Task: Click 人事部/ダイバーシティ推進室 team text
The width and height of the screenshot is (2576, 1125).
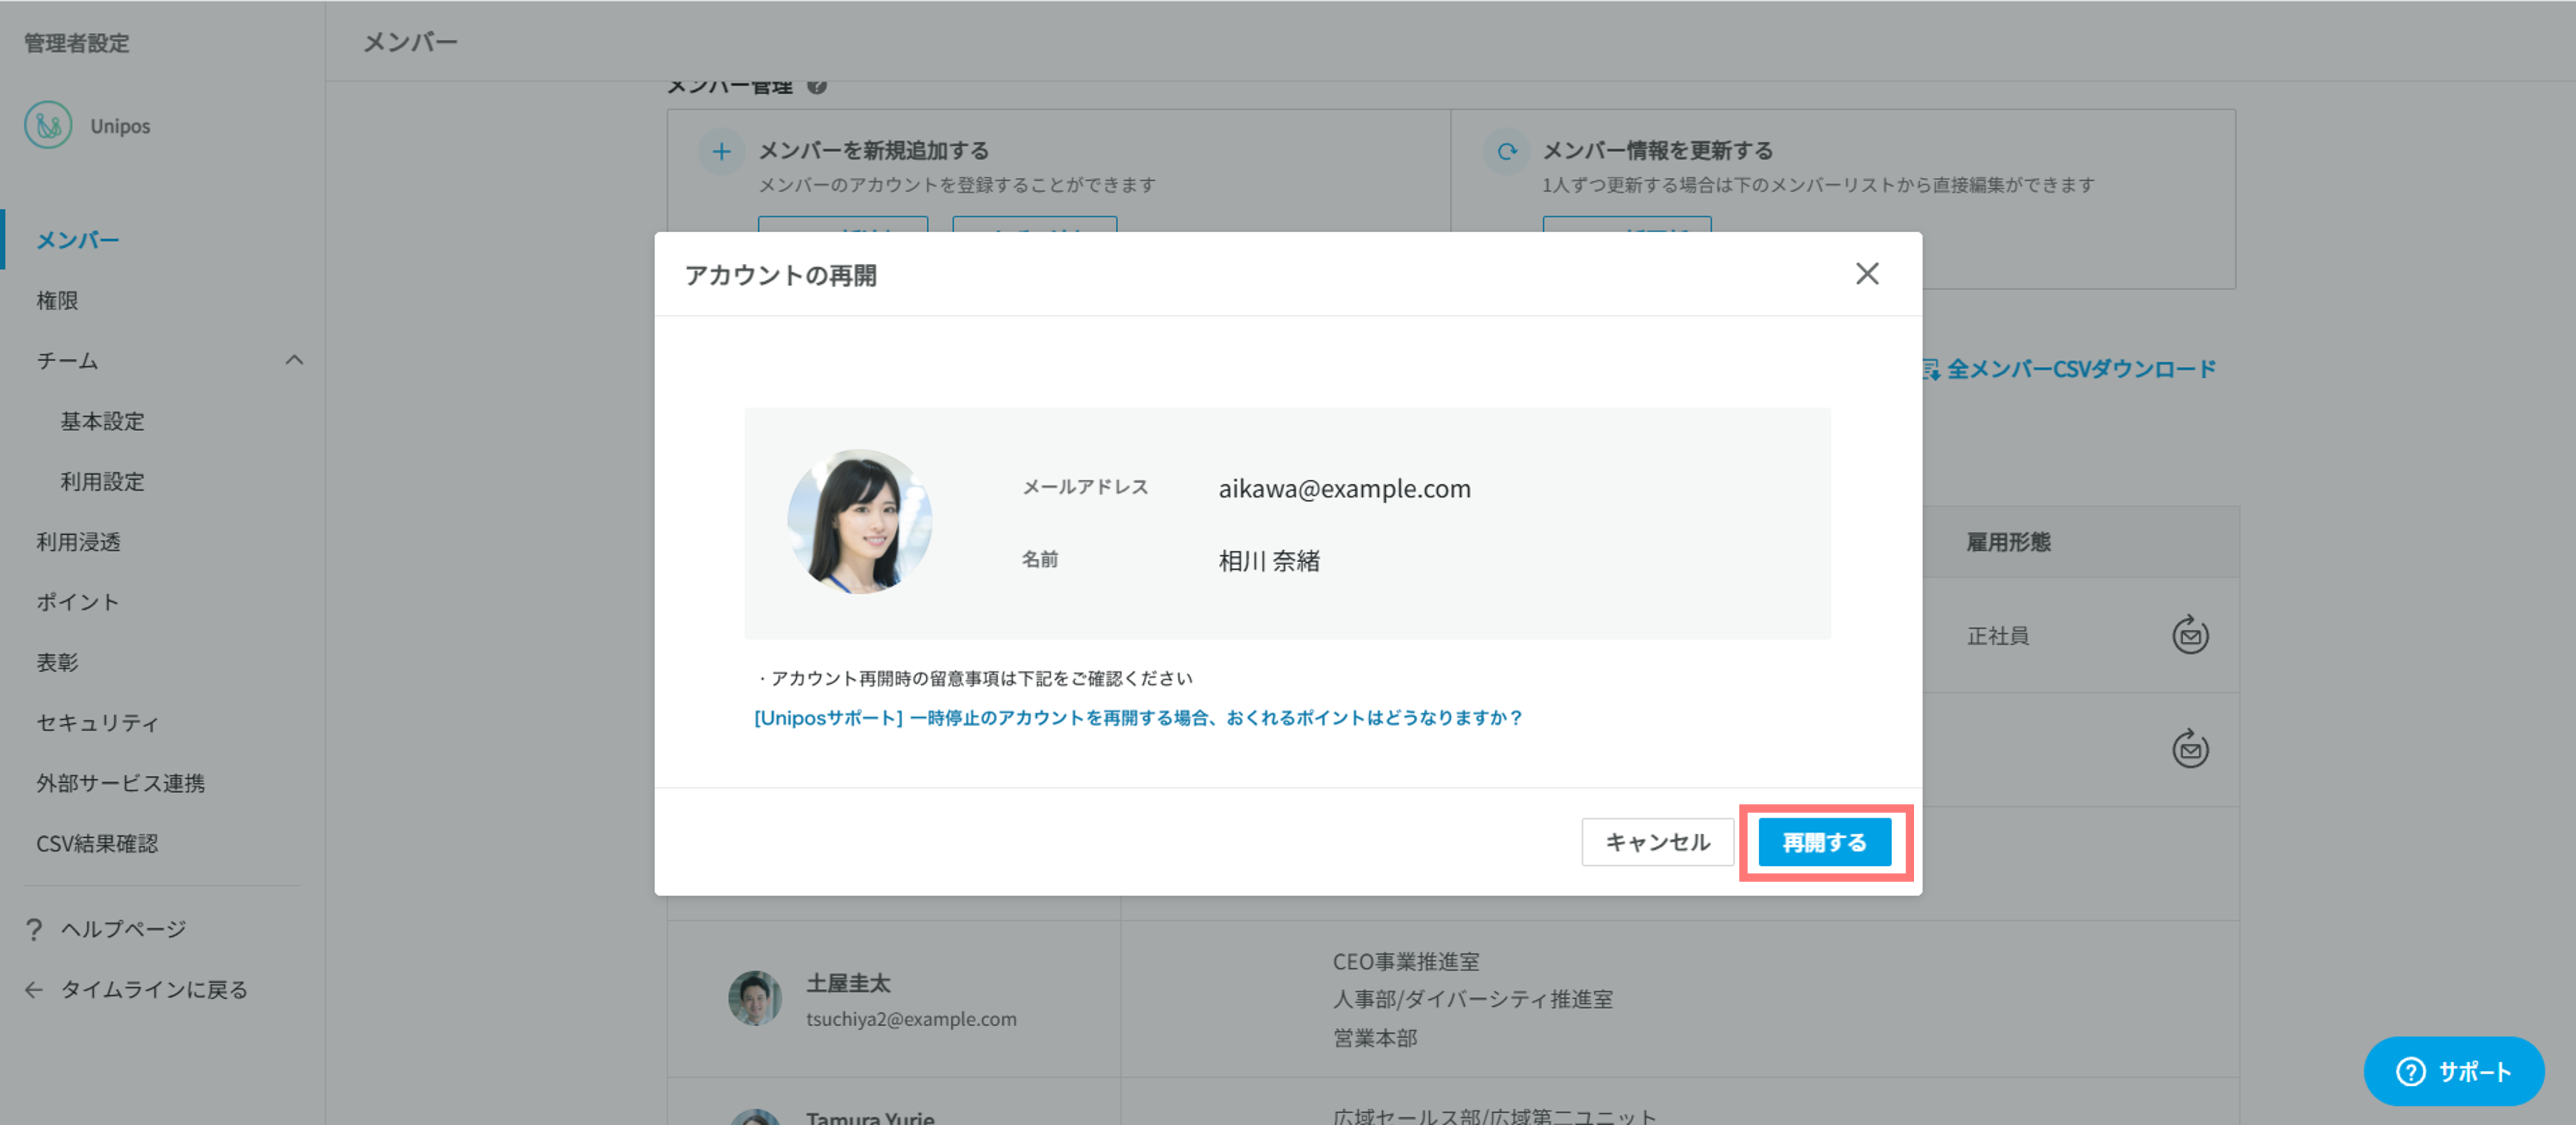Action: click(x=1472, y=999)
